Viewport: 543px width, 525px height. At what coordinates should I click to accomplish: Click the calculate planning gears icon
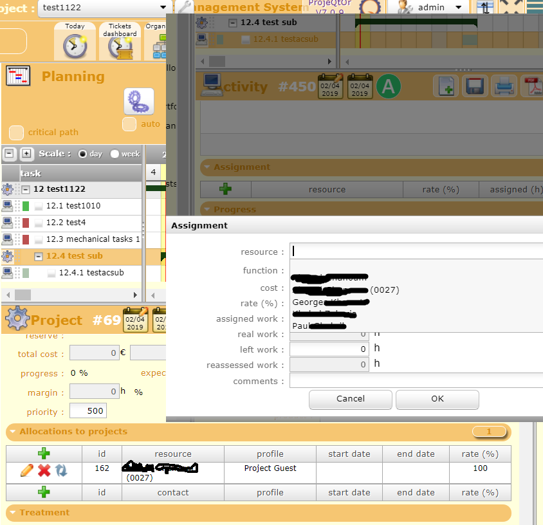pos(138,101)
